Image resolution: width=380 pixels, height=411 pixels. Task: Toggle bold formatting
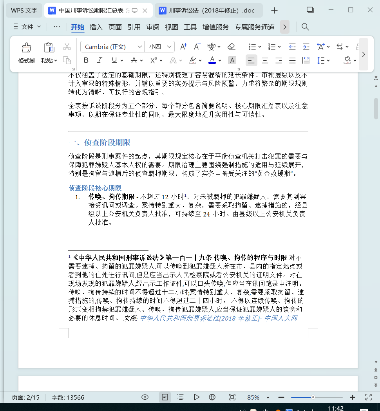point(86,60)
